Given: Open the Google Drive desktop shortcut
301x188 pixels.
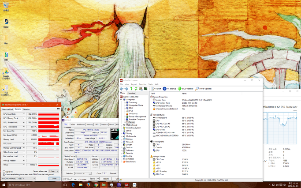Looking at the screenshot, I should (x=6, y=74).
